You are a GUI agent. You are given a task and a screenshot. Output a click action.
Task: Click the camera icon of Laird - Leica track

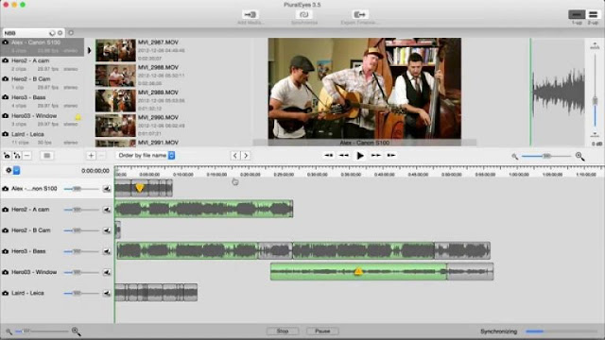(6, 293)
